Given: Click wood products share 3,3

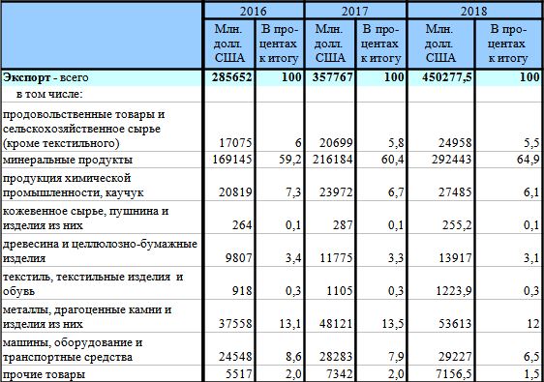Looking at the screenshot, I should [396, 258].
